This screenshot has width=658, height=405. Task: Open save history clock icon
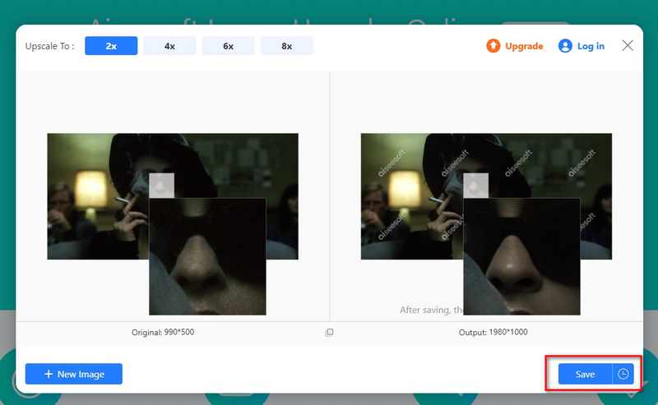(623, 374)
